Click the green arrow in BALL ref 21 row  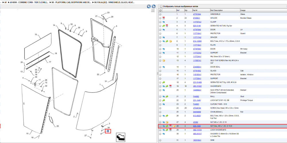[x=167, y=96]
